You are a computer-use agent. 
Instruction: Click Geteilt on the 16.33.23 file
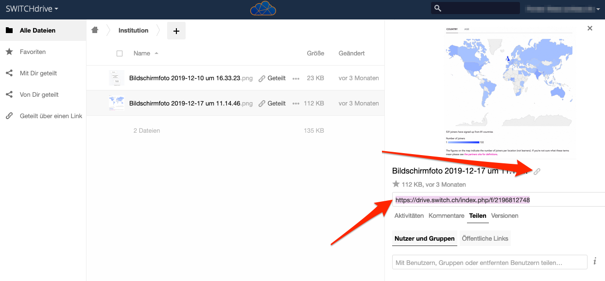pyautogui.click(x=272, y=78)
